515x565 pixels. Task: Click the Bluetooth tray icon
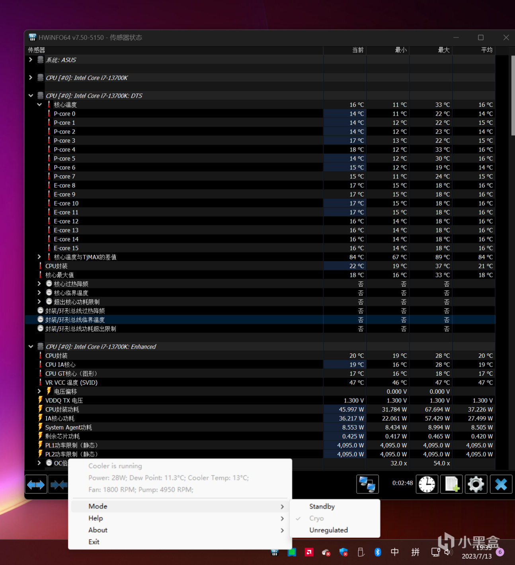tap(378, 552)
